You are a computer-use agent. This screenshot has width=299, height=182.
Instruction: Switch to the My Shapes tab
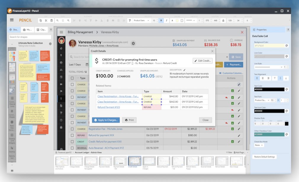coord(28,30)
